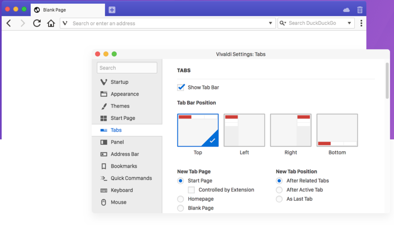The height and width of the screenshot is (225, 394).
Task: Click the Appearance window icon in sidebar
Action: pos(104,94)
